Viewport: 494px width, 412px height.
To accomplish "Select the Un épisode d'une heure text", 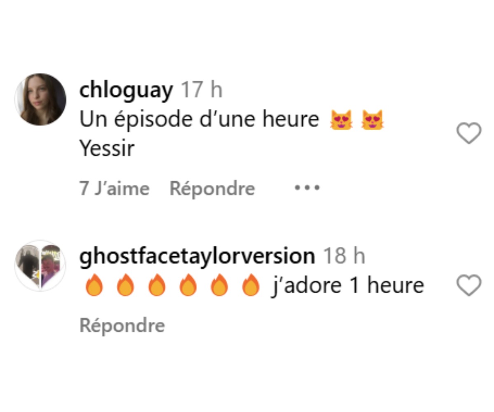I will point(199,119).
